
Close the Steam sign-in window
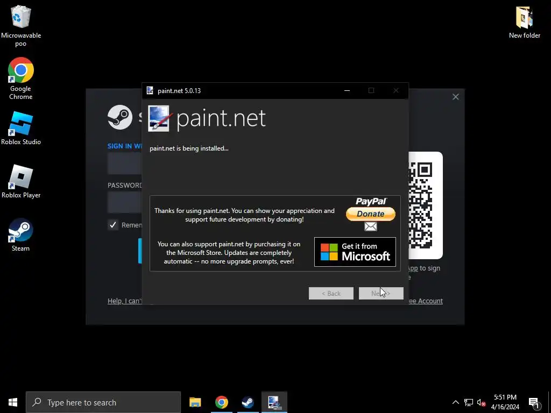[455, 97]
